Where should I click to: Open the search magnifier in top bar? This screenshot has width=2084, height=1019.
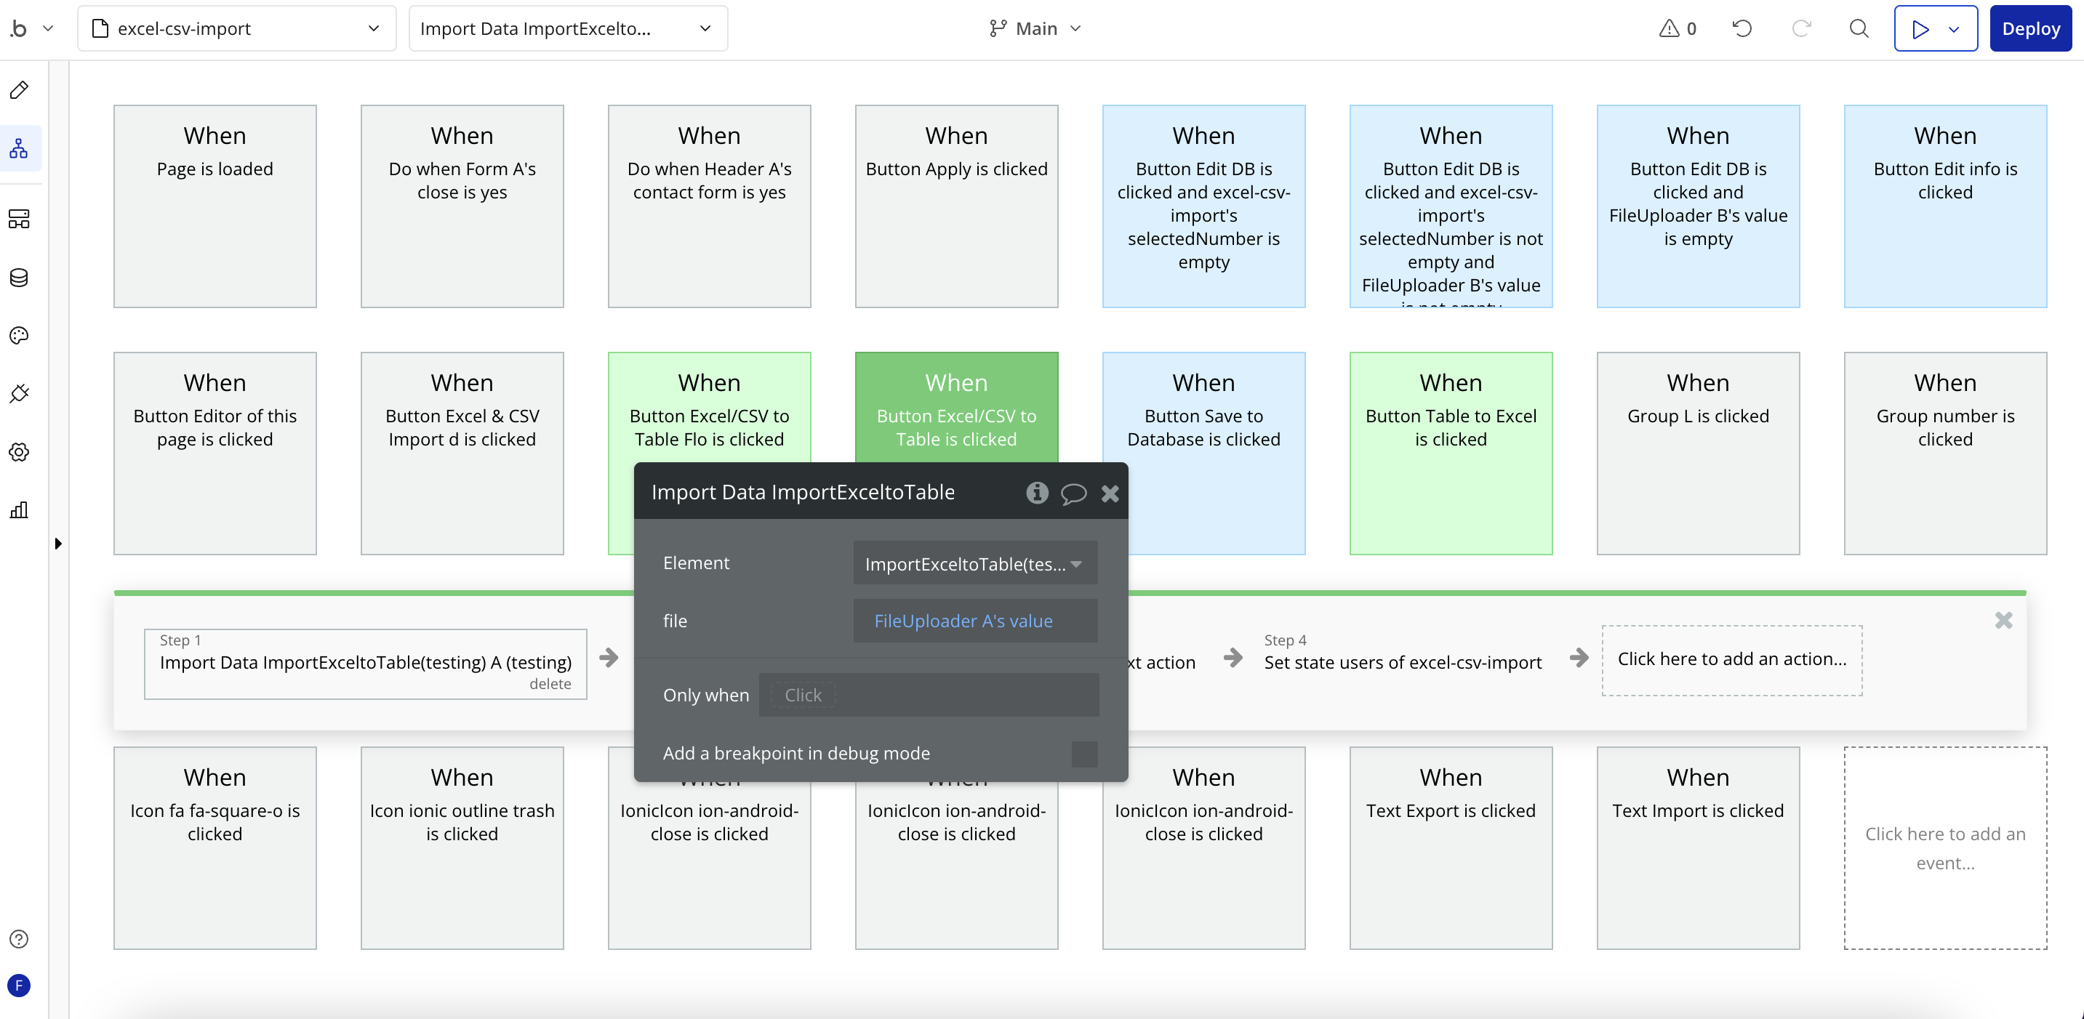click(x=1859, y=29)
